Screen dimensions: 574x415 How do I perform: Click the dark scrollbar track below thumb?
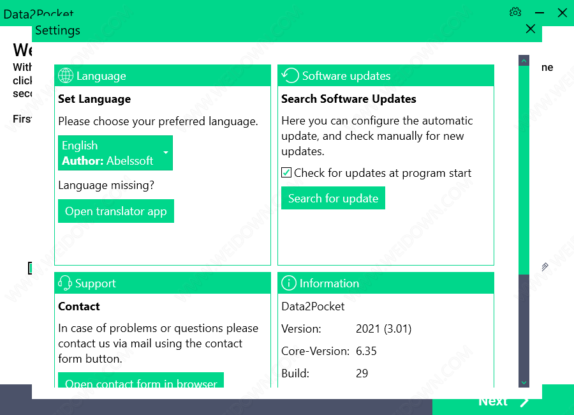click(x=524, y=326)
